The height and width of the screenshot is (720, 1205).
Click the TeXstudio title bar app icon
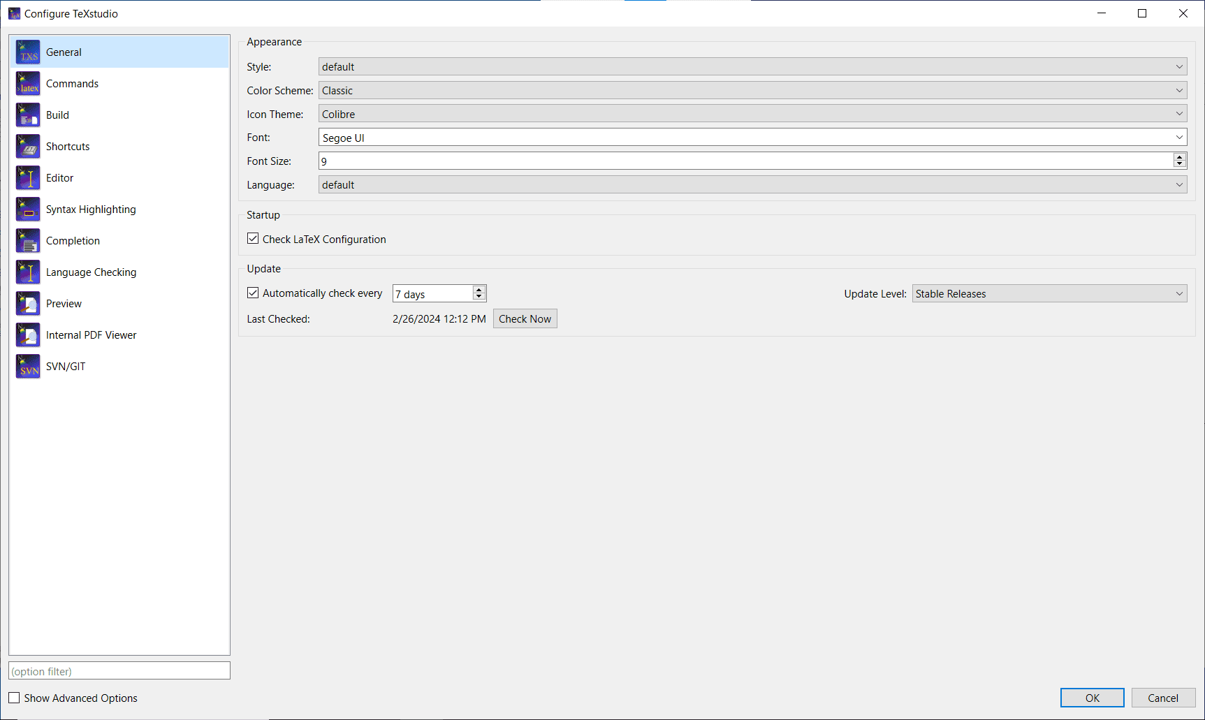click(x=14, y=14)
